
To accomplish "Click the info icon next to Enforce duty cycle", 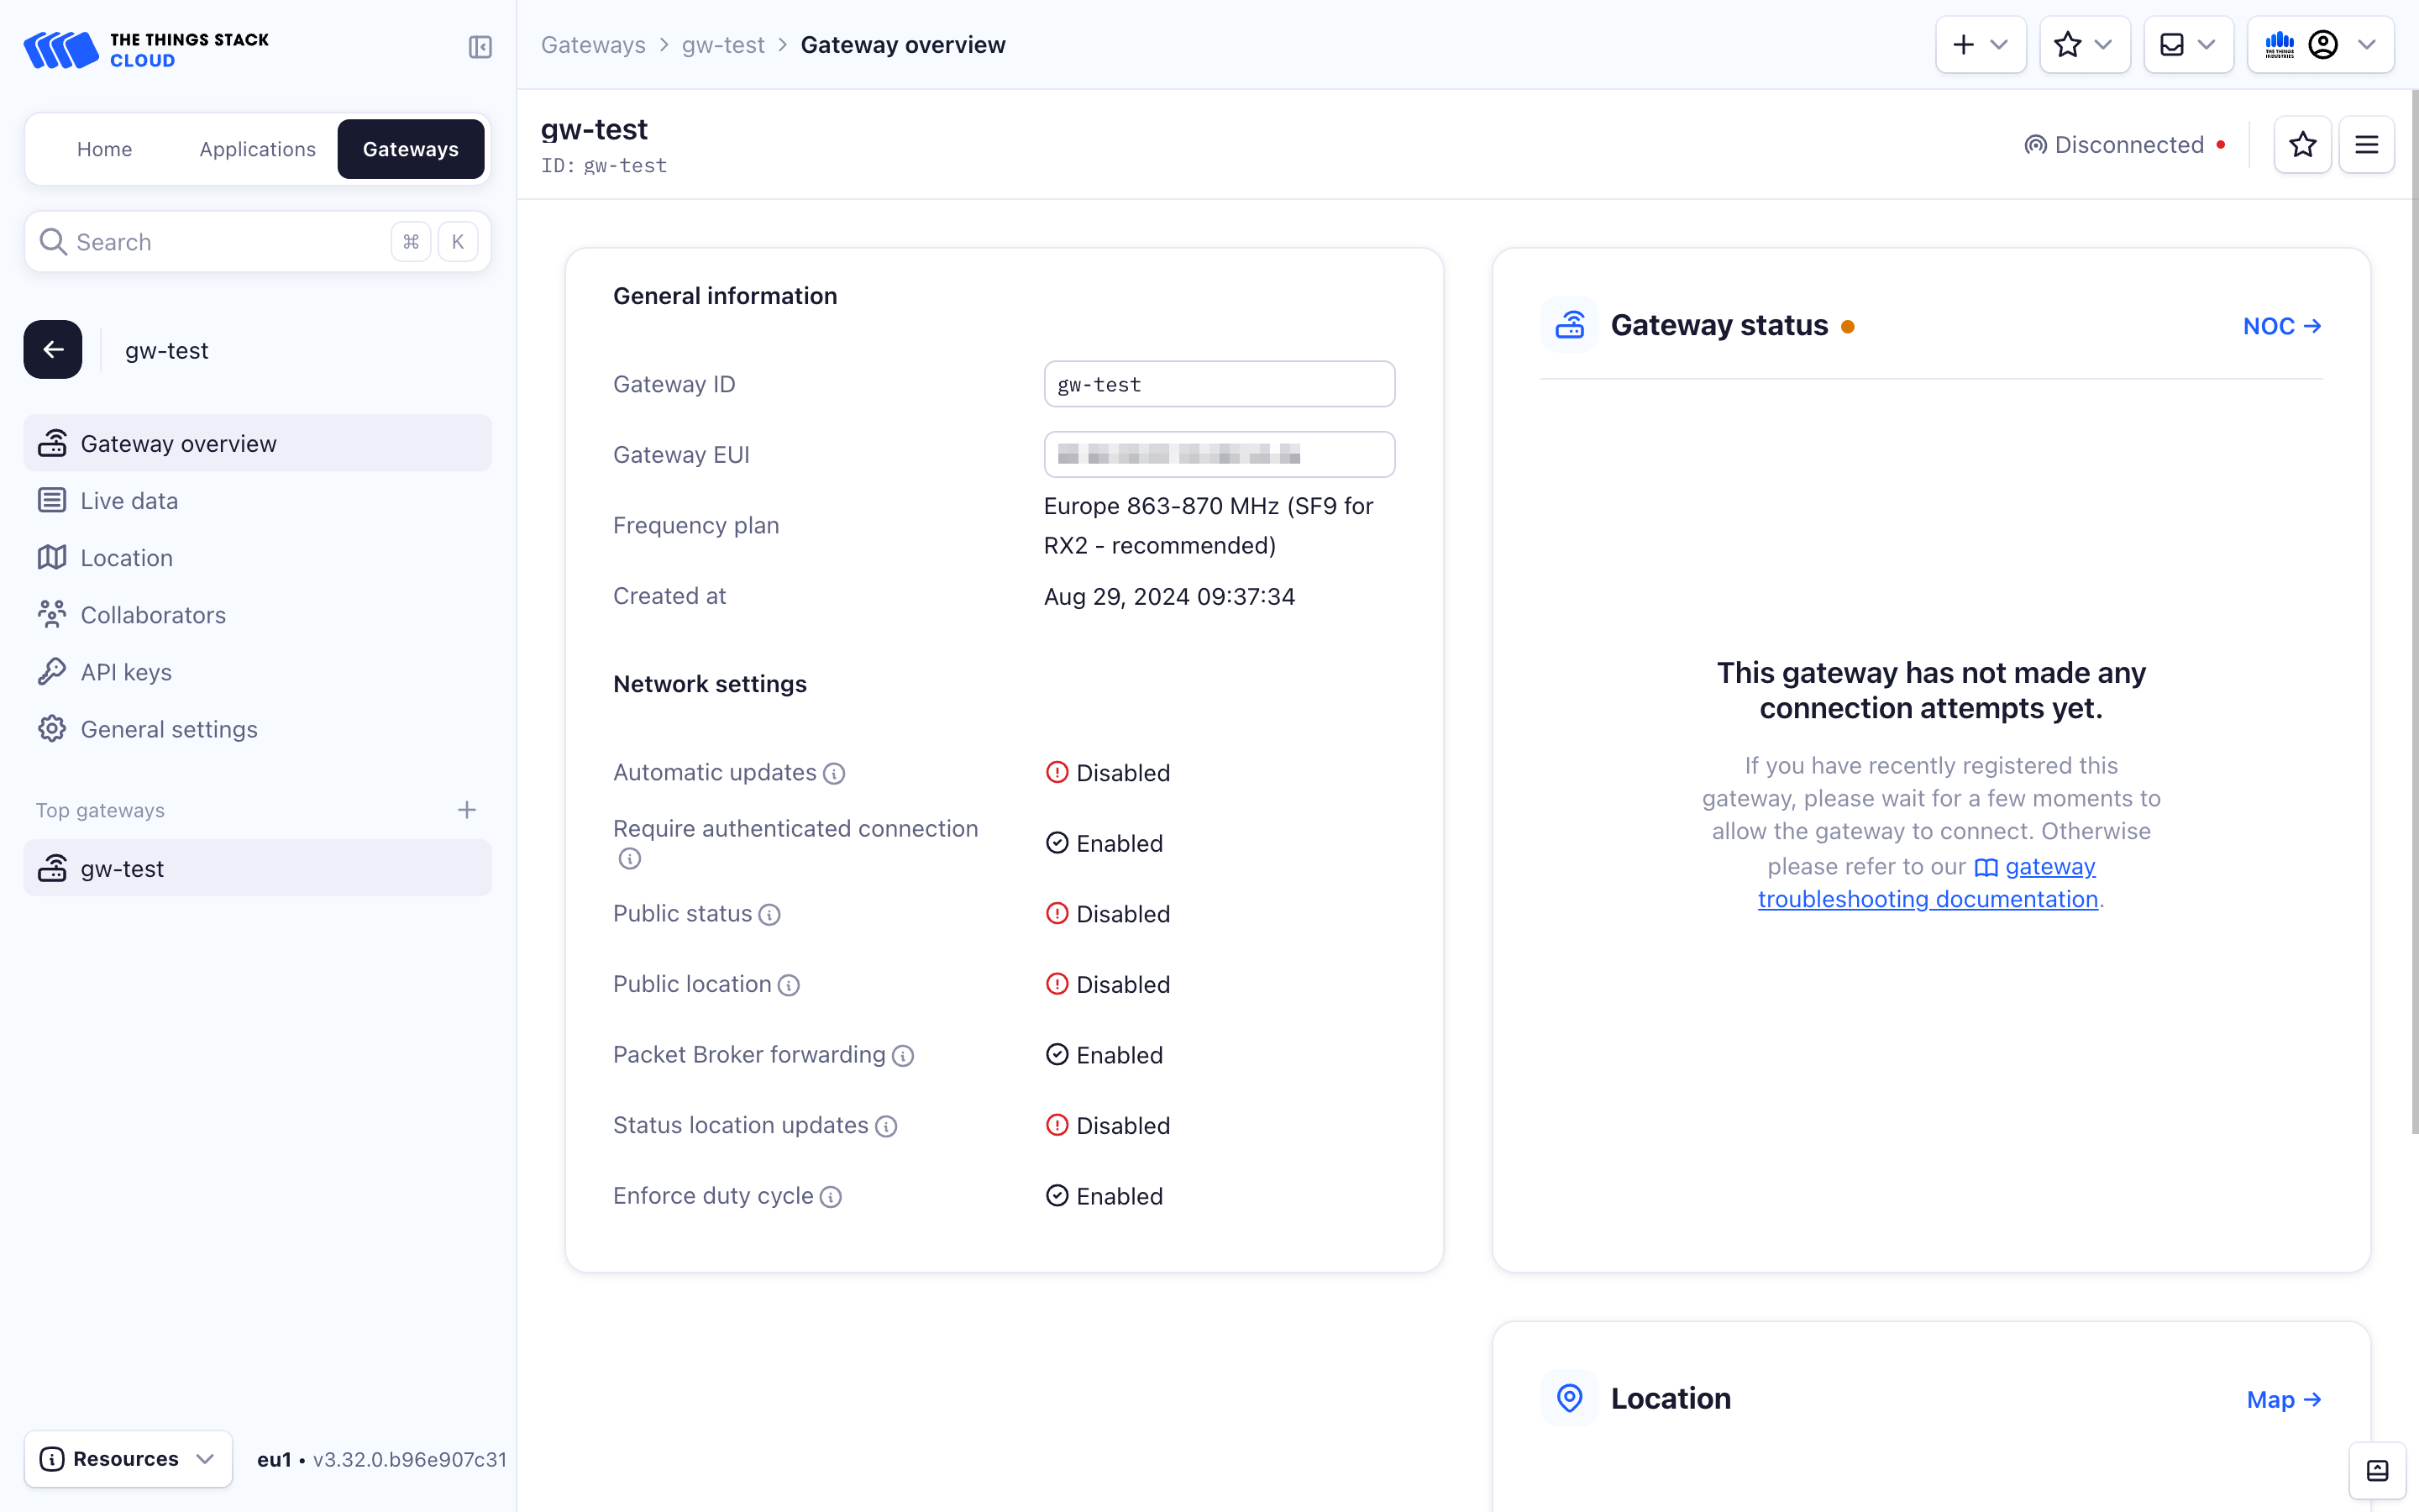I will [x=831, y=1197].
